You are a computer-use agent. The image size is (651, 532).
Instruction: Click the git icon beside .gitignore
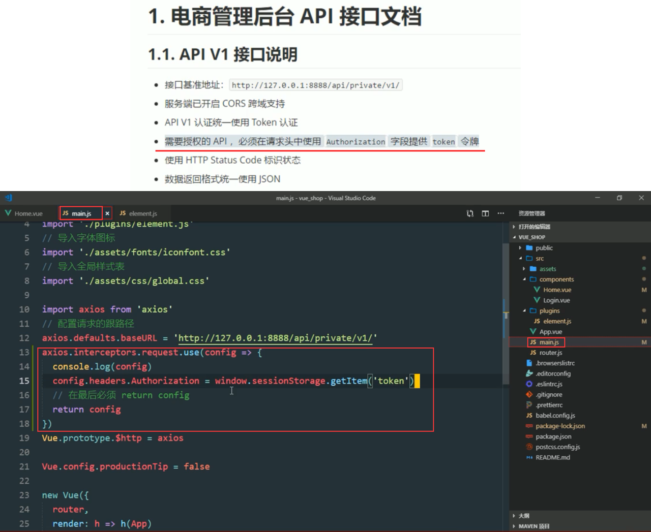(x=529, y=395)
